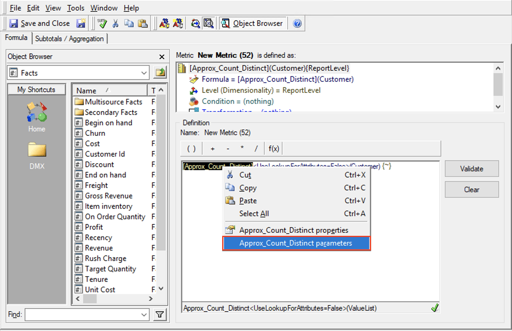The width and height of the screenshot is (512, 331).
Task: Choose Approx_Count_Distinct parameters from context menu
Action: (x=296, y=243)
